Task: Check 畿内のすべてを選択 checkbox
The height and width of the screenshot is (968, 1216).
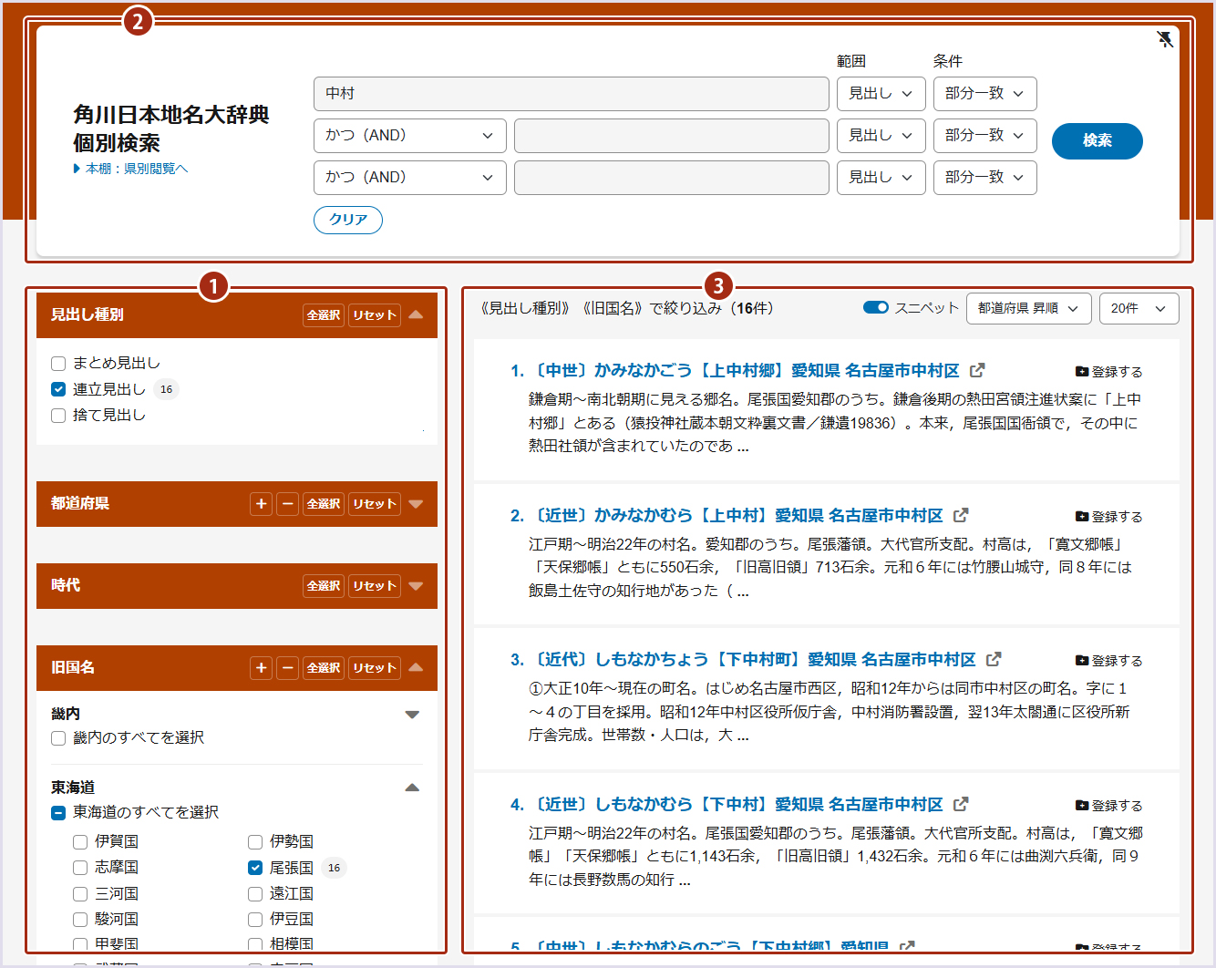Action: coord(58,738)
